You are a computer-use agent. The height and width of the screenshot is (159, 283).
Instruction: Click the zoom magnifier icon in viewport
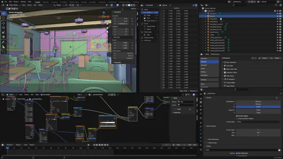(107, 24)
